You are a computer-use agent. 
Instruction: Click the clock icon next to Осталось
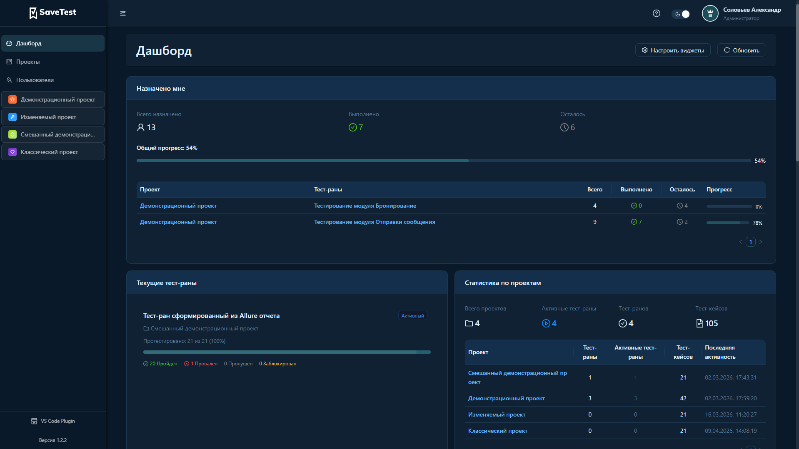point(564,127)
